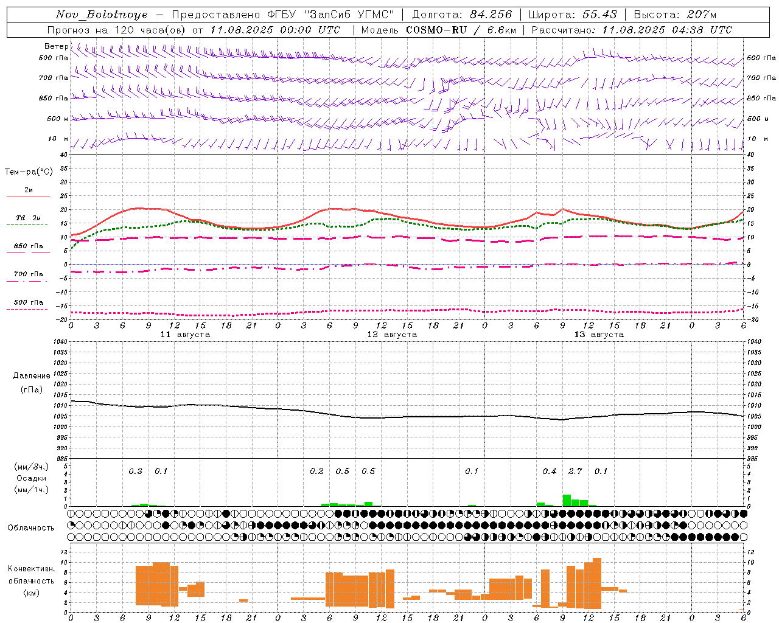
Task: Click the precipitation value 0.3
Action: coord(135,471)
